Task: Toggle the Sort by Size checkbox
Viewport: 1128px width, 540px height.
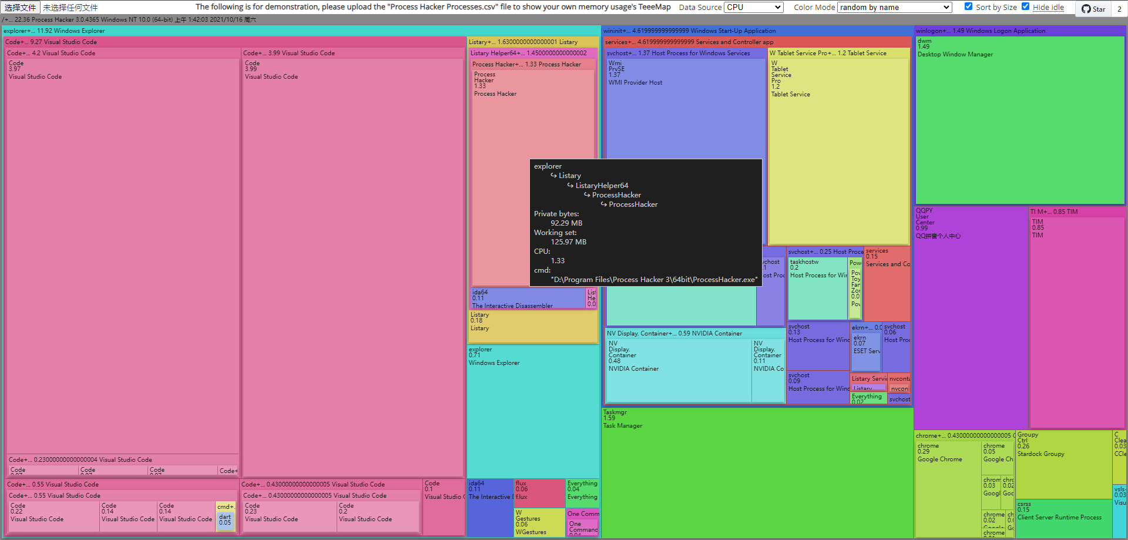Action: (x=968, y=6)
